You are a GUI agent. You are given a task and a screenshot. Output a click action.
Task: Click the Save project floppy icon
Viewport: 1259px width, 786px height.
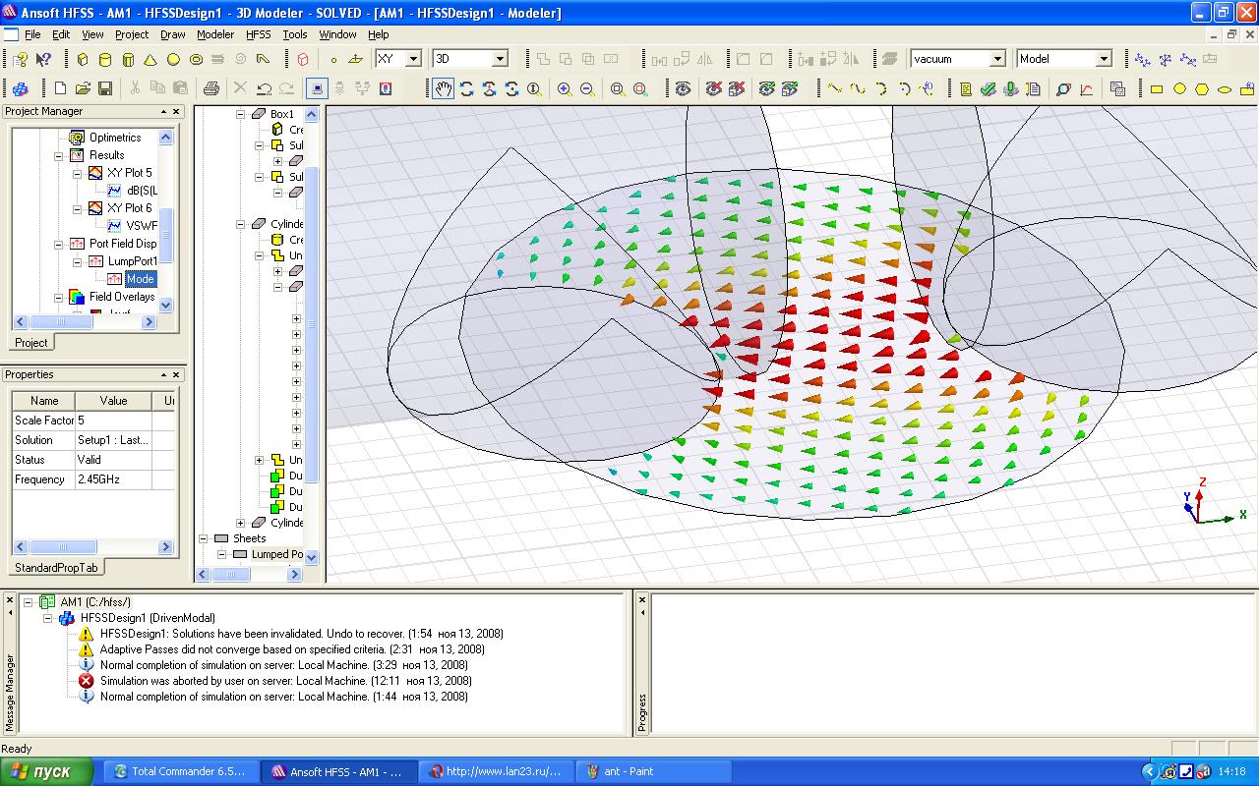pyautogui.click(x=105, y=88)
